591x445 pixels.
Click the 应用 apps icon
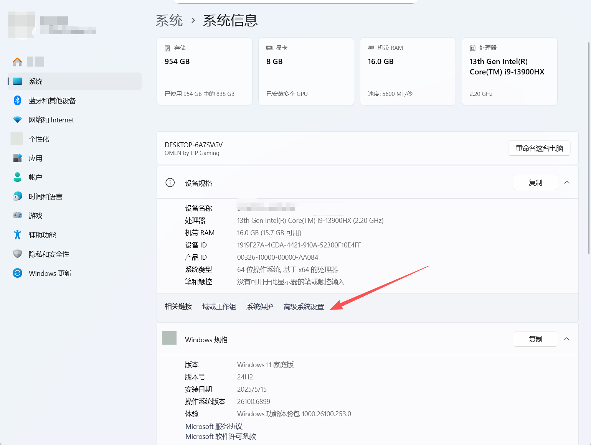(17, 158)
